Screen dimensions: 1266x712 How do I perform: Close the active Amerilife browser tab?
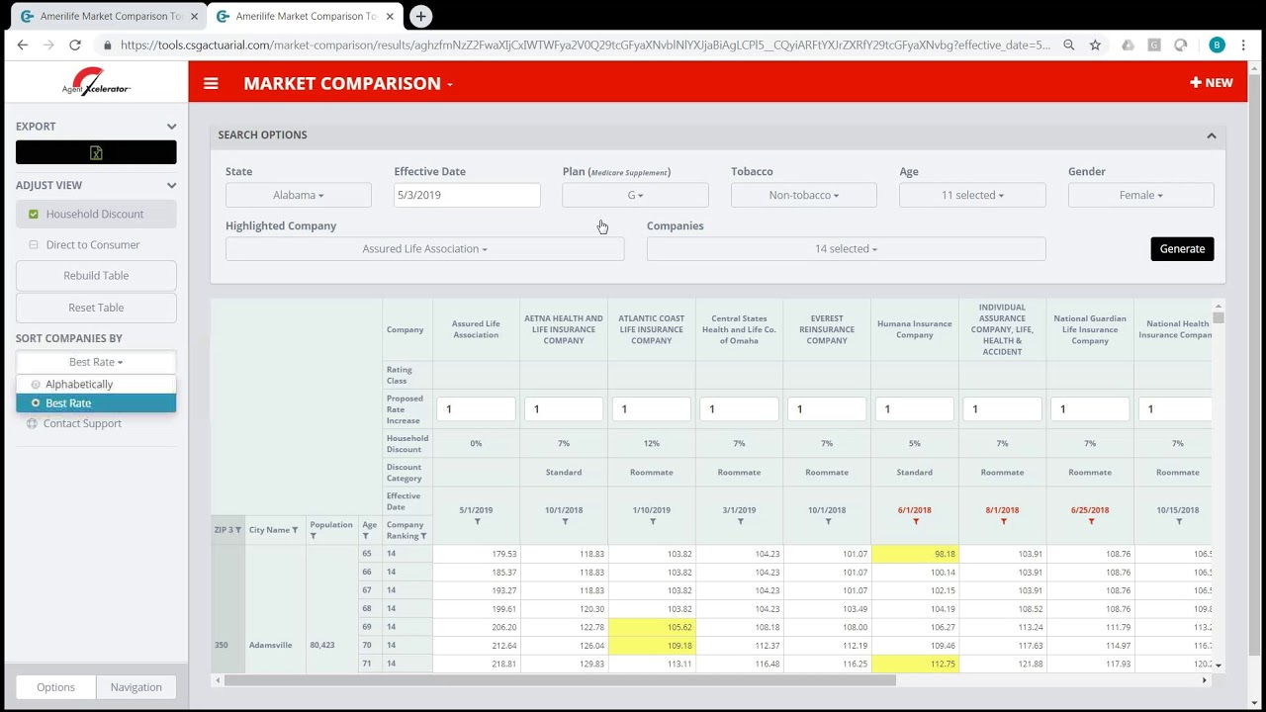click(x=389, y=16)
